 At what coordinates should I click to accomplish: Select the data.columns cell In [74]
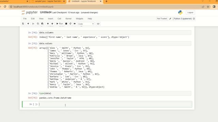(115, 33)
